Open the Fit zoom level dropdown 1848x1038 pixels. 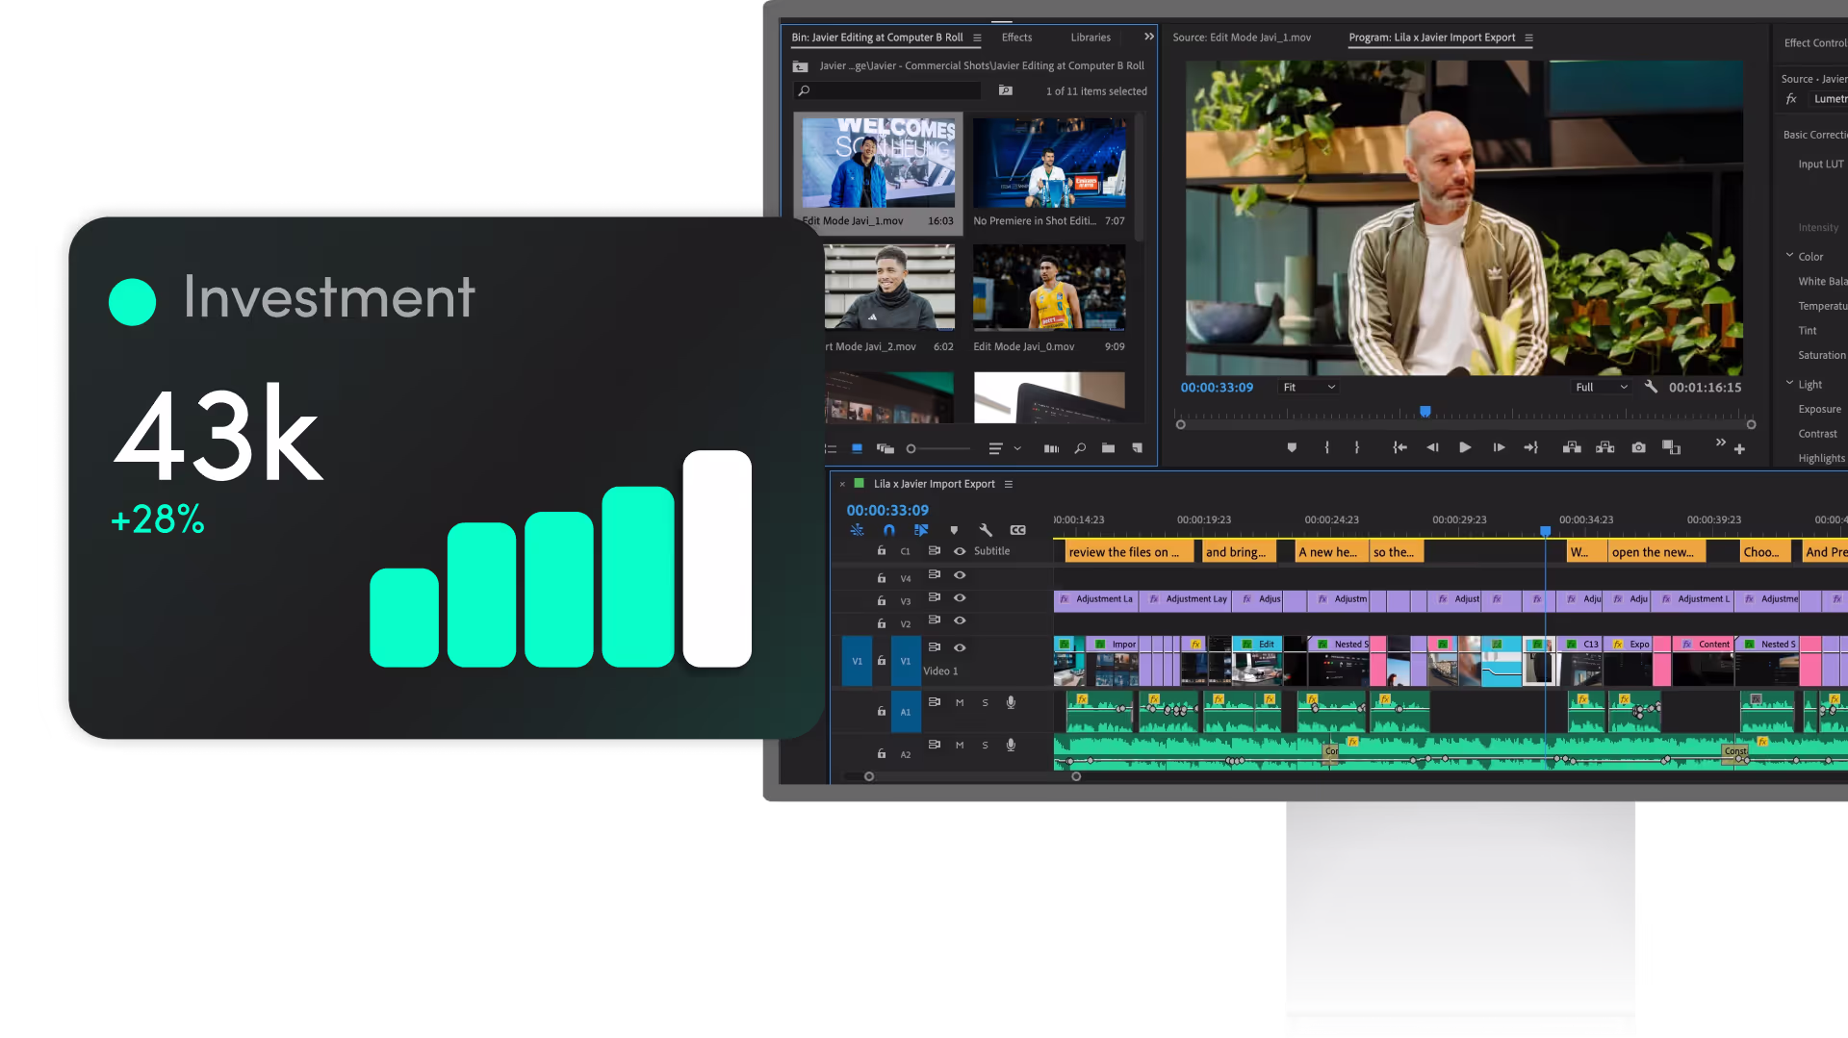pos(1310,387)
